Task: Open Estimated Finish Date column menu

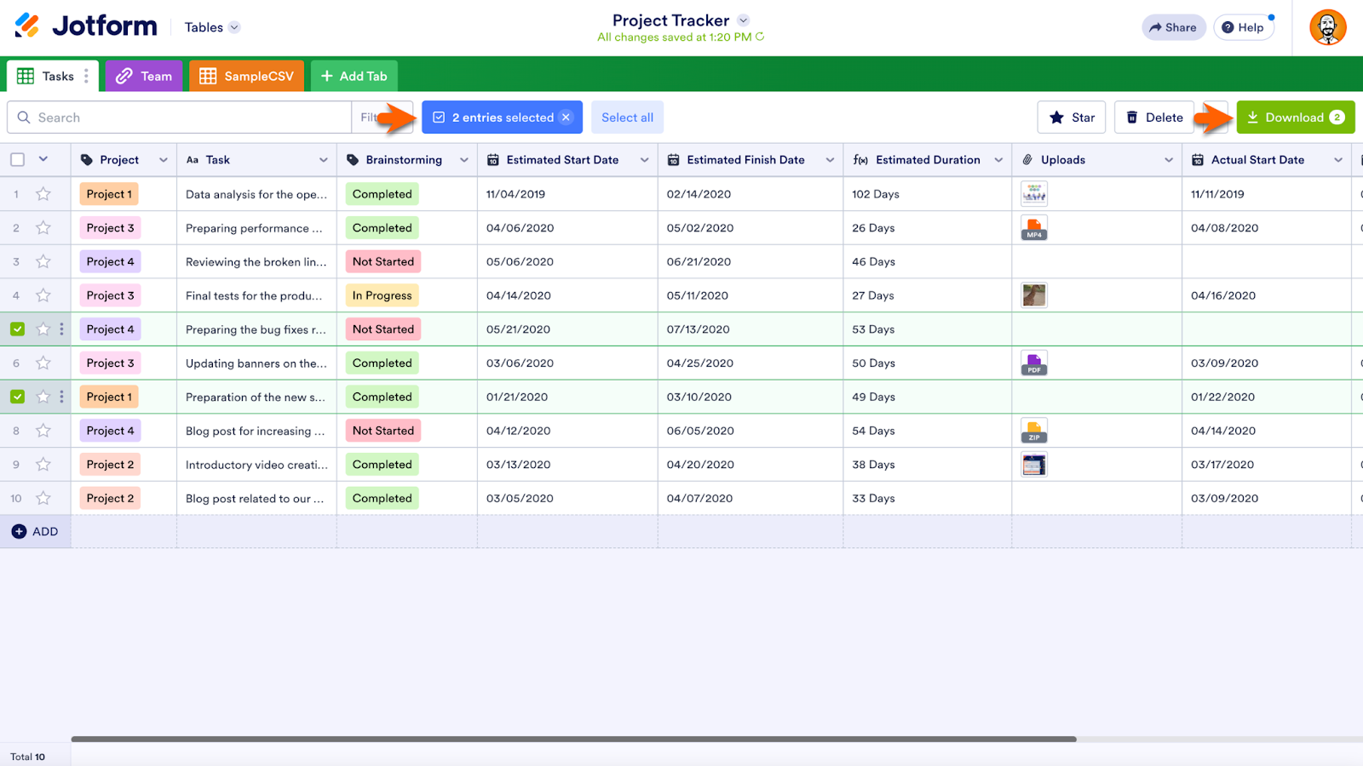Action: click(830, 160)
